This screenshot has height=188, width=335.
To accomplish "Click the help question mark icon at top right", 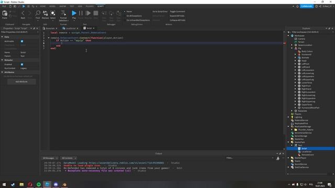I will tap(316, 6).
